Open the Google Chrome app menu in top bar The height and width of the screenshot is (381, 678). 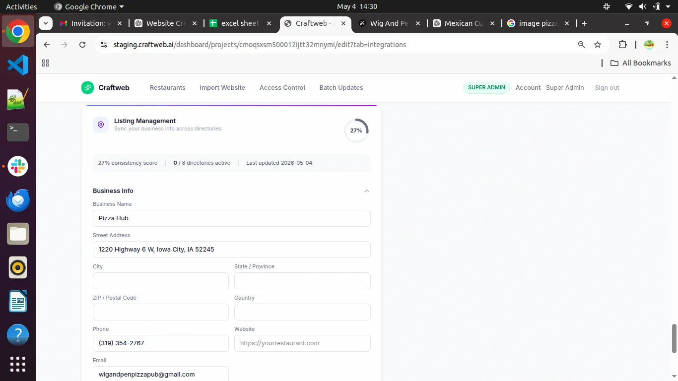point(89,7)
